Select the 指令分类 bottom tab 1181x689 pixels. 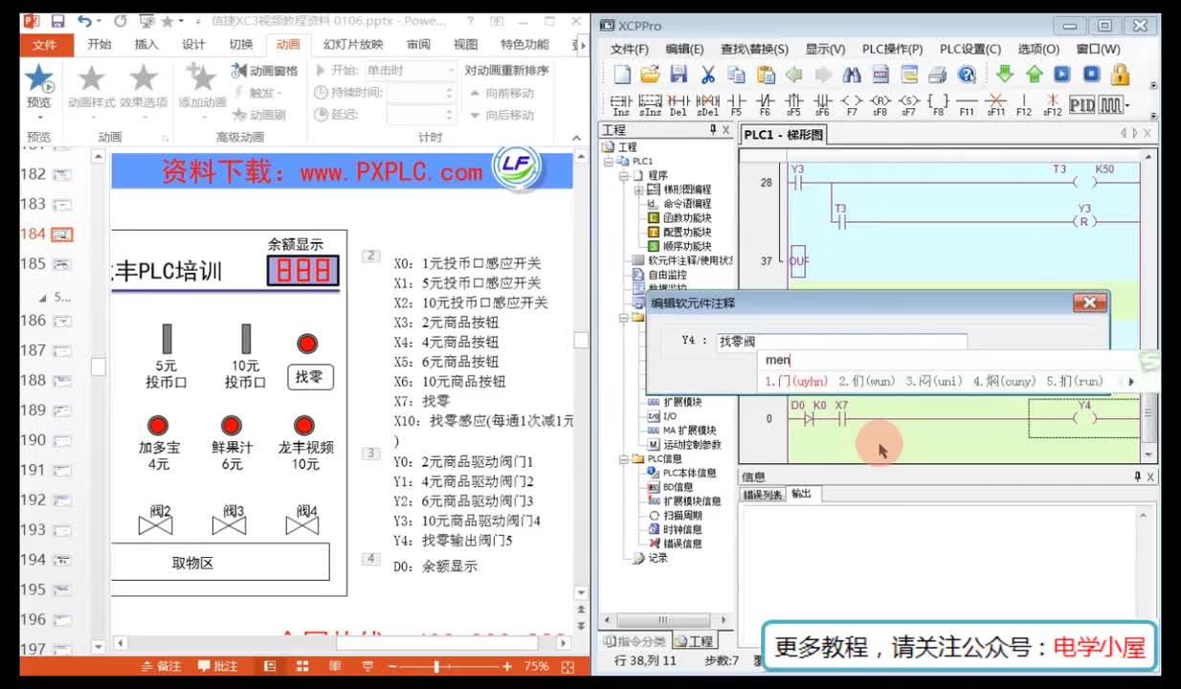[x=633, y=641]
